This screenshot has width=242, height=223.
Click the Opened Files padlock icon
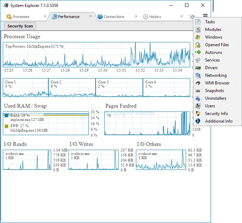[x=198, y=45]
